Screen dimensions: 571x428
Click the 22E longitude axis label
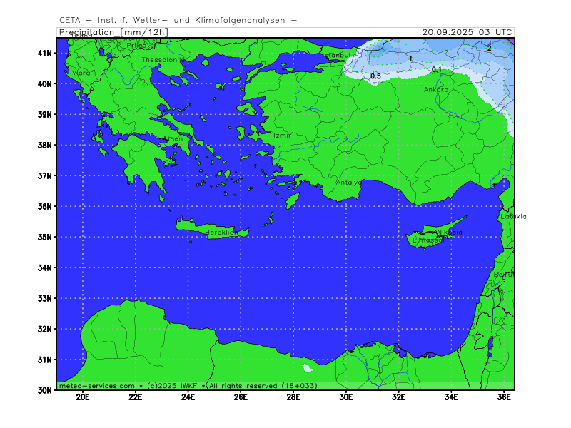pyautogui.click(x=136, y=397)
